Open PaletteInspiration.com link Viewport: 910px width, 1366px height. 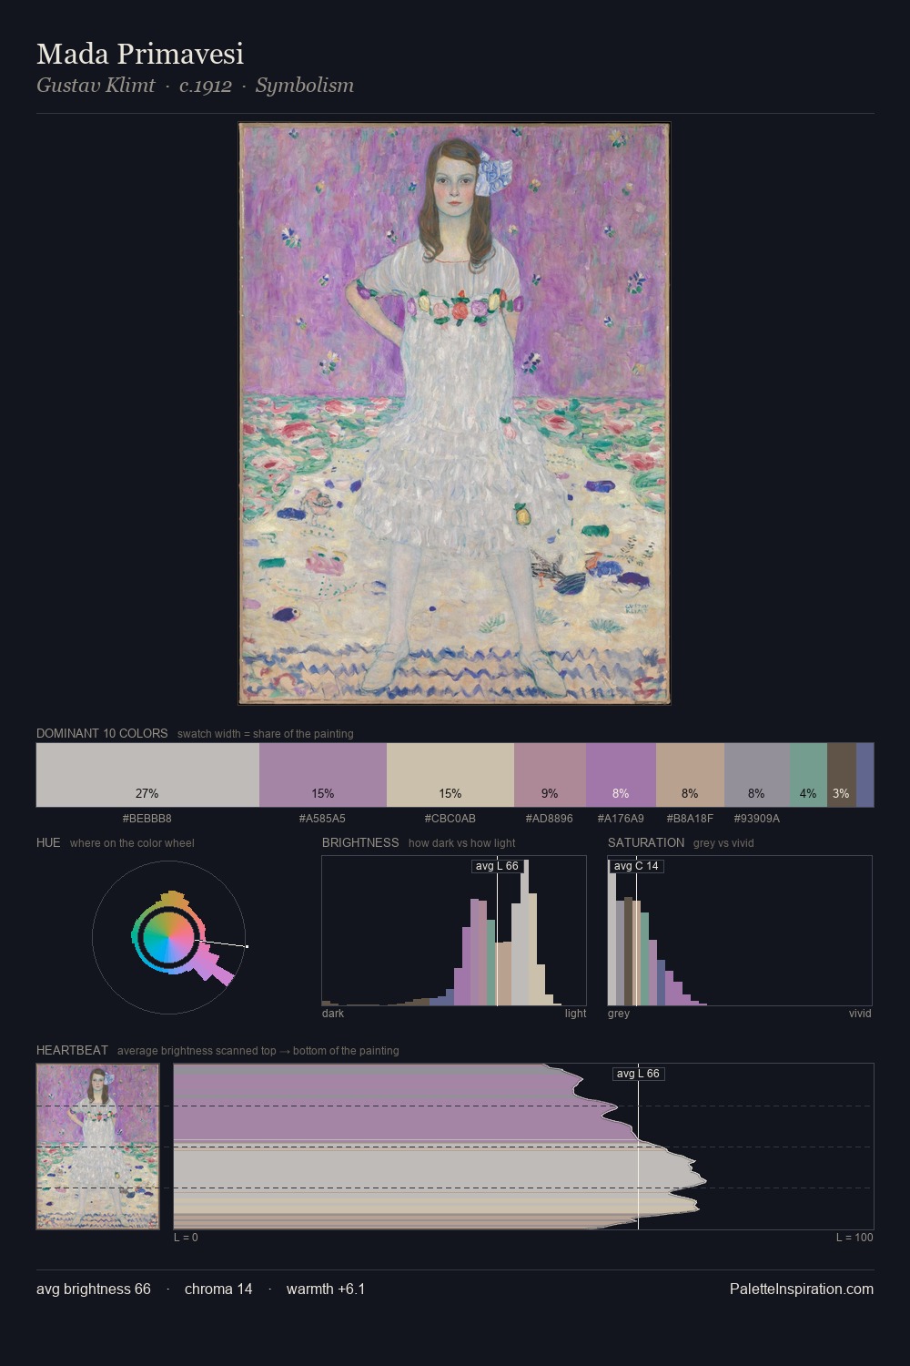802,1289
